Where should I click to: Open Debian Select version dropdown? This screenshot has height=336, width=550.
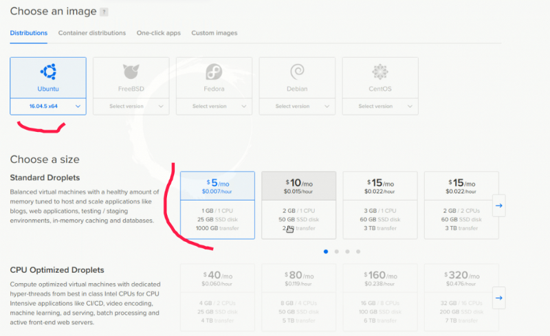click(297, 107)
